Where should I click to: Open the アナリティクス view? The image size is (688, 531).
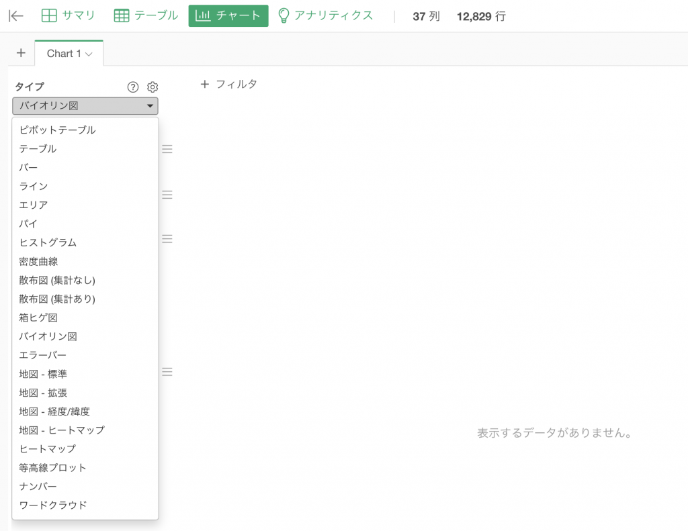326,16
